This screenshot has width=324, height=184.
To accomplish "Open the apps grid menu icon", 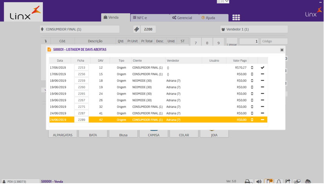I will click(236, 18).
